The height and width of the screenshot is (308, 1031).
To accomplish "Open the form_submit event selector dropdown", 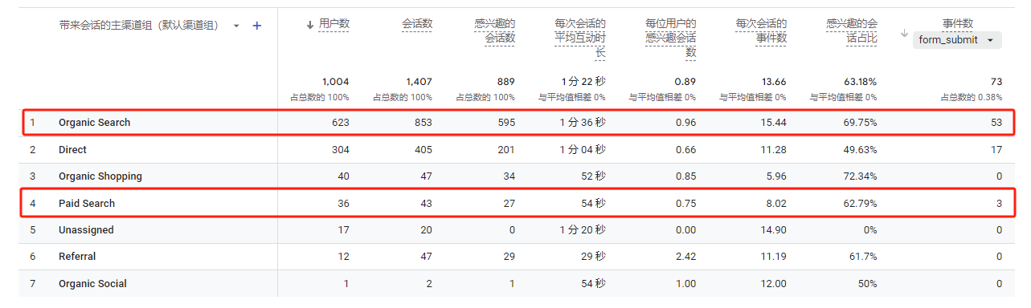I will click(957, 39).
